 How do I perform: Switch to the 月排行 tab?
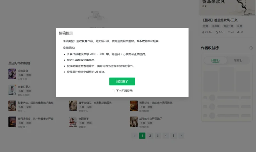click(x=215, y=60)
